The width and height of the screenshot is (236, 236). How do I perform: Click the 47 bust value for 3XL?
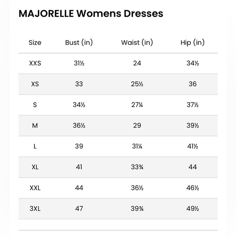79,209
